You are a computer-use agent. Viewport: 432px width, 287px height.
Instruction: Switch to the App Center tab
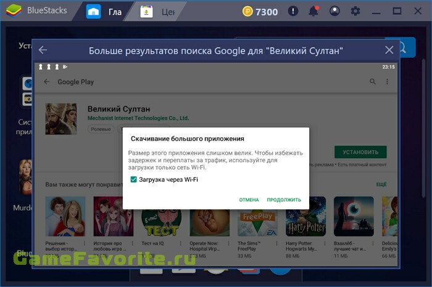(157, 12)
